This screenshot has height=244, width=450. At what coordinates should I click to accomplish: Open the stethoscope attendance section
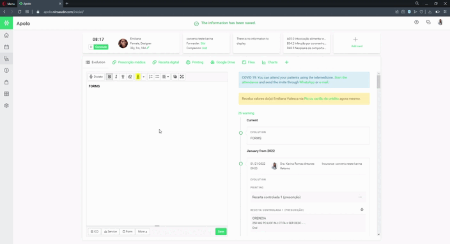tap(6, 59)
